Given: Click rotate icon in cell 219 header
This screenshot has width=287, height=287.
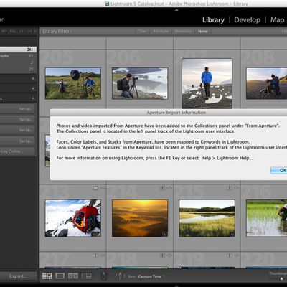Looking at the screenshot, I should coord(237,255).
